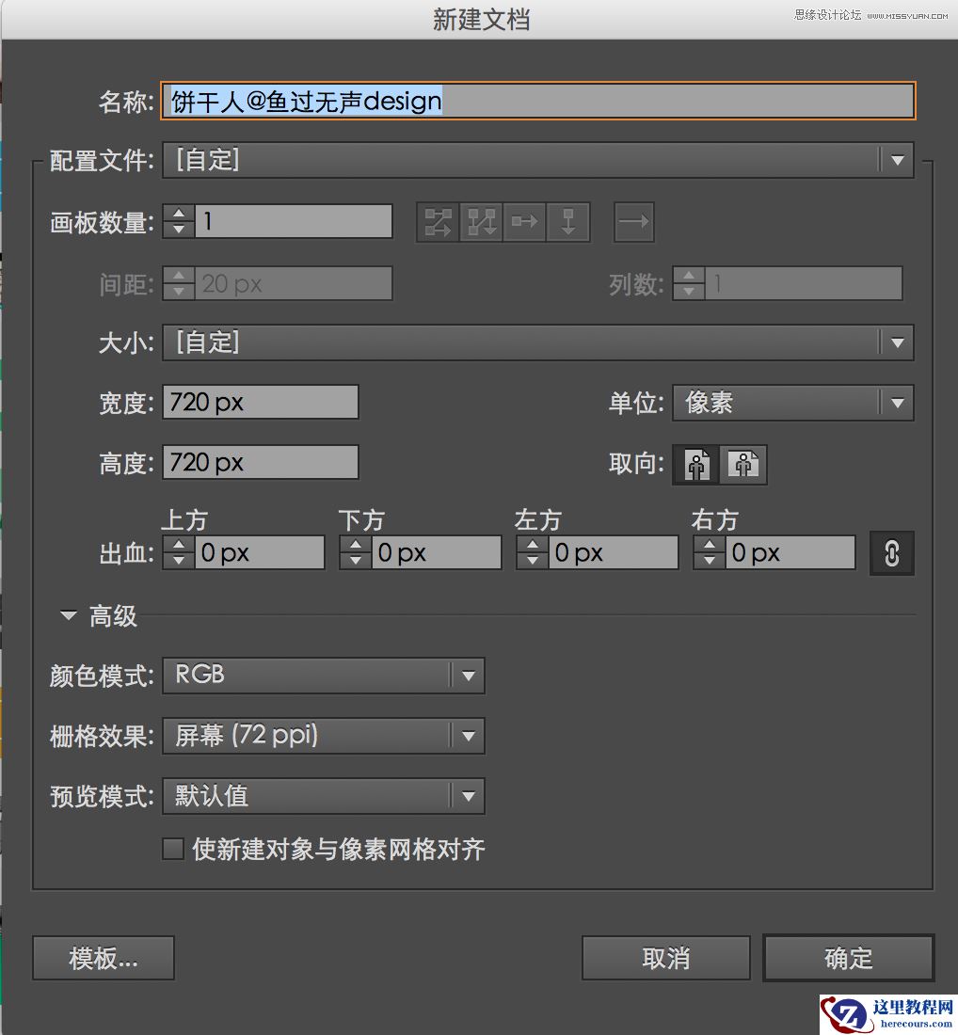
Task: Select the grid by row artboard layout icon
Action: [x=439, y=222]
